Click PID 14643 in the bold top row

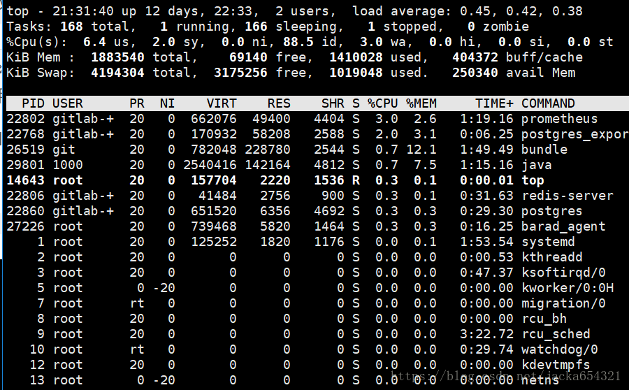click(25, 180)
